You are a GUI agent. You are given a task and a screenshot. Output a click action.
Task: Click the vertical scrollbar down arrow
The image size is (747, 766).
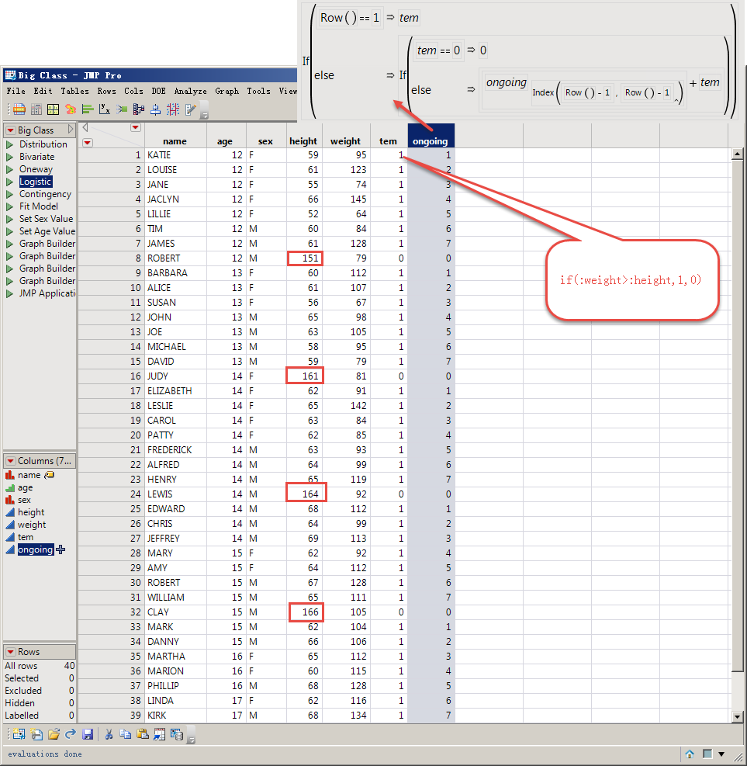coord(737,716)
